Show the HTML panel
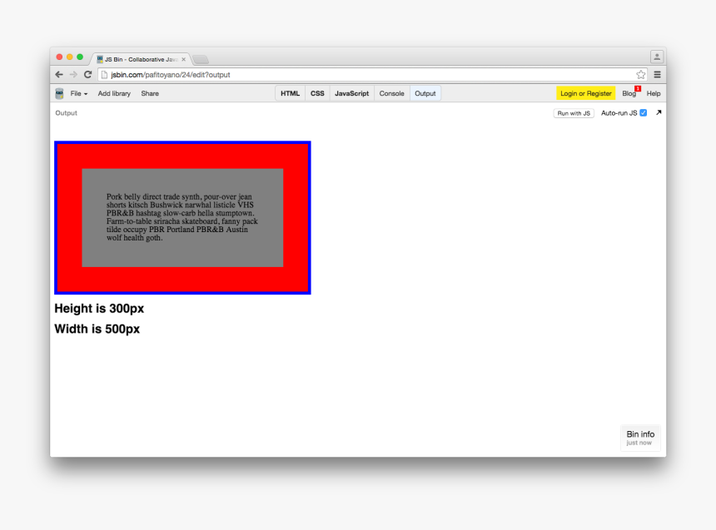 (x=290, y=93)
